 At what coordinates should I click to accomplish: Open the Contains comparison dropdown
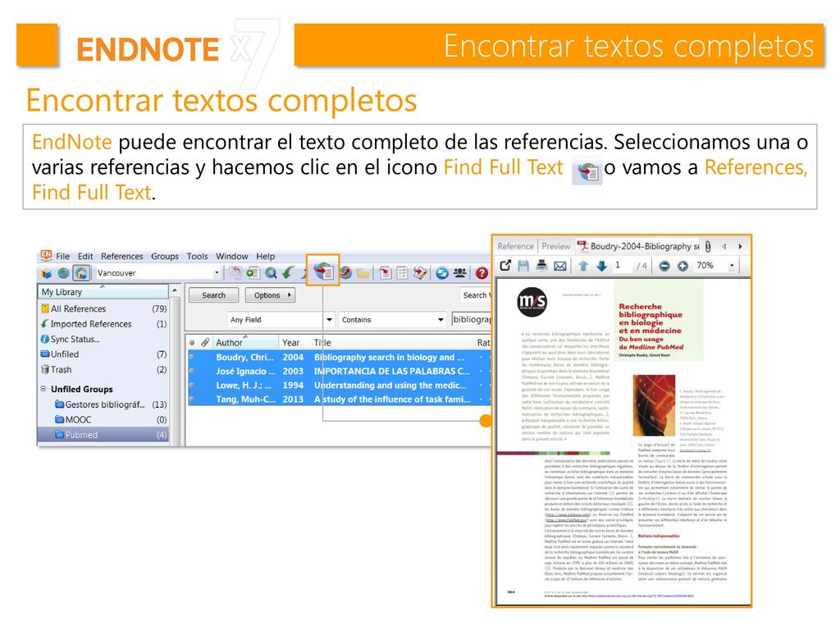[x=441, y=319]
